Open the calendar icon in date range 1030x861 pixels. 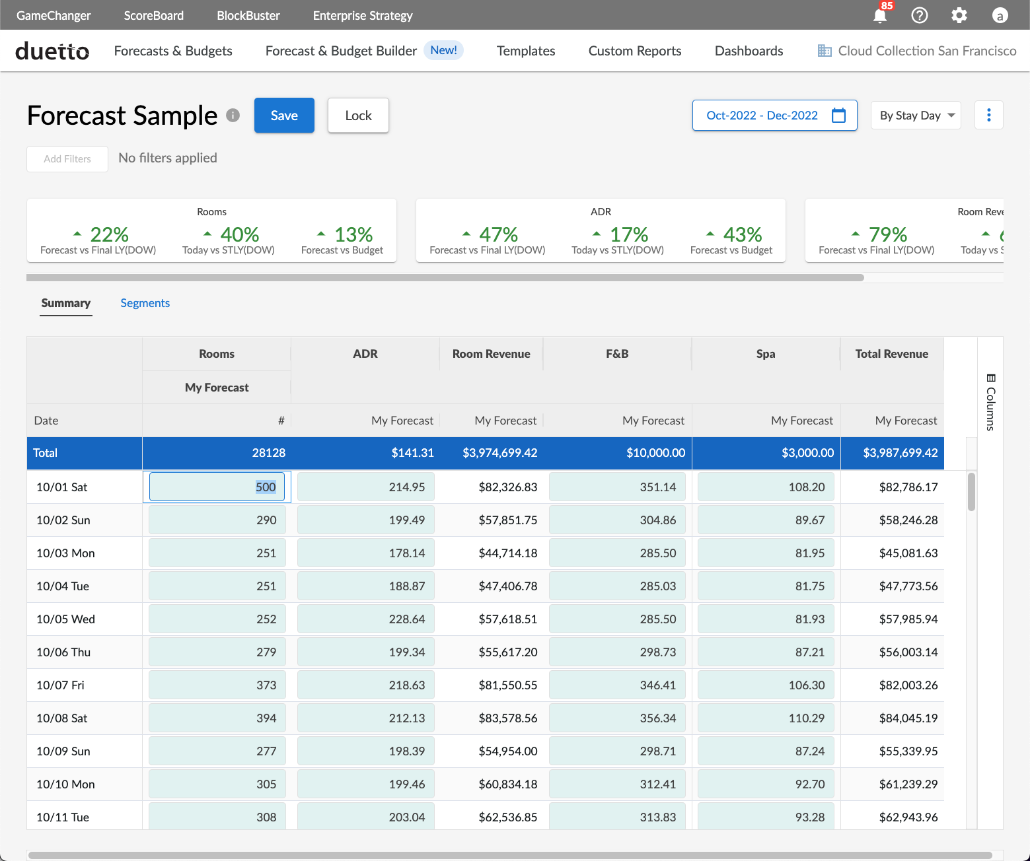[838, 116]
